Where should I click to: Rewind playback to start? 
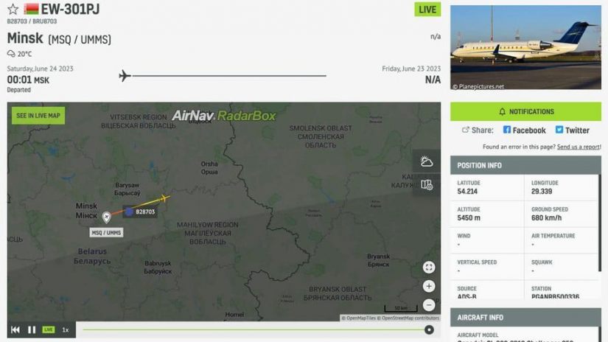click(15, 329)
